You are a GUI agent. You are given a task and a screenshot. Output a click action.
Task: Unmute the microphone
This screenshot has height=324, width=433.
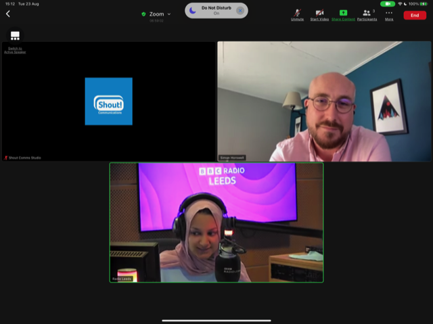(x=297, y=15)
